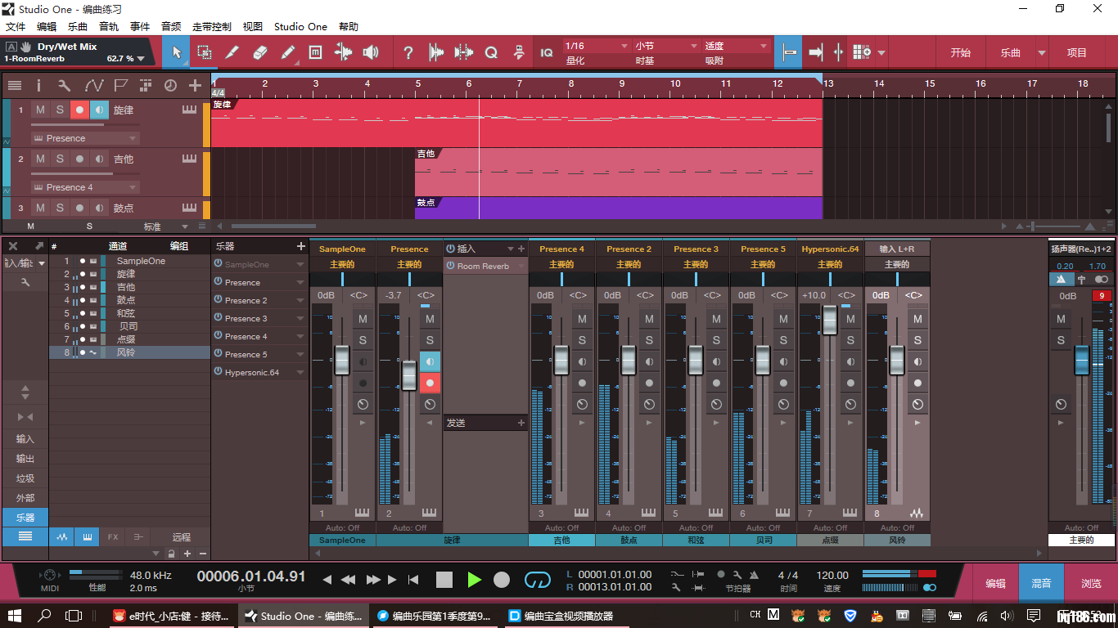Switch to the 混音 view button
Screen dimensions: 1118x628
pos(1041,583)
